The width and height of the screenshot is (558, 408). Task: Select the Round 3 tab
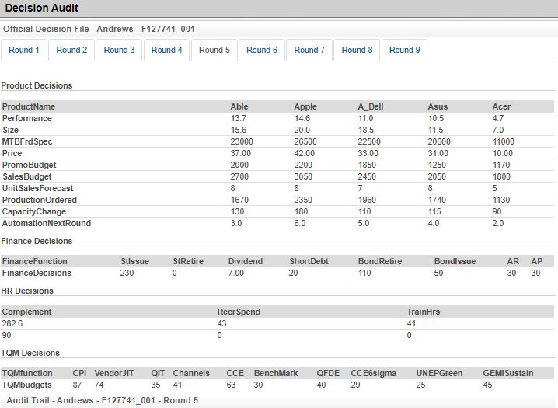[x=119, y=50]
